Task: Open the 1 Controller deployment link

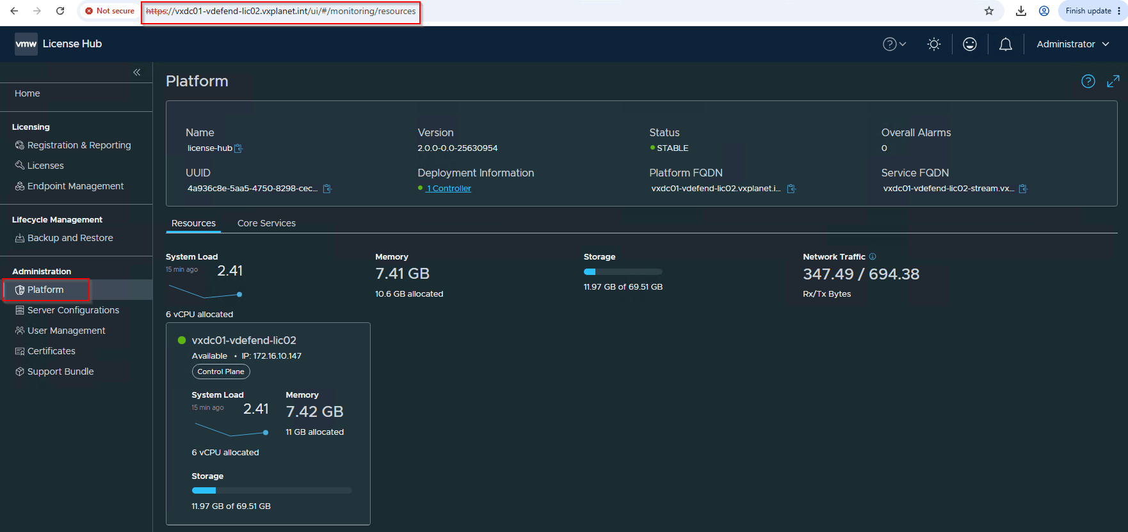Action: (x=449, y=189)
